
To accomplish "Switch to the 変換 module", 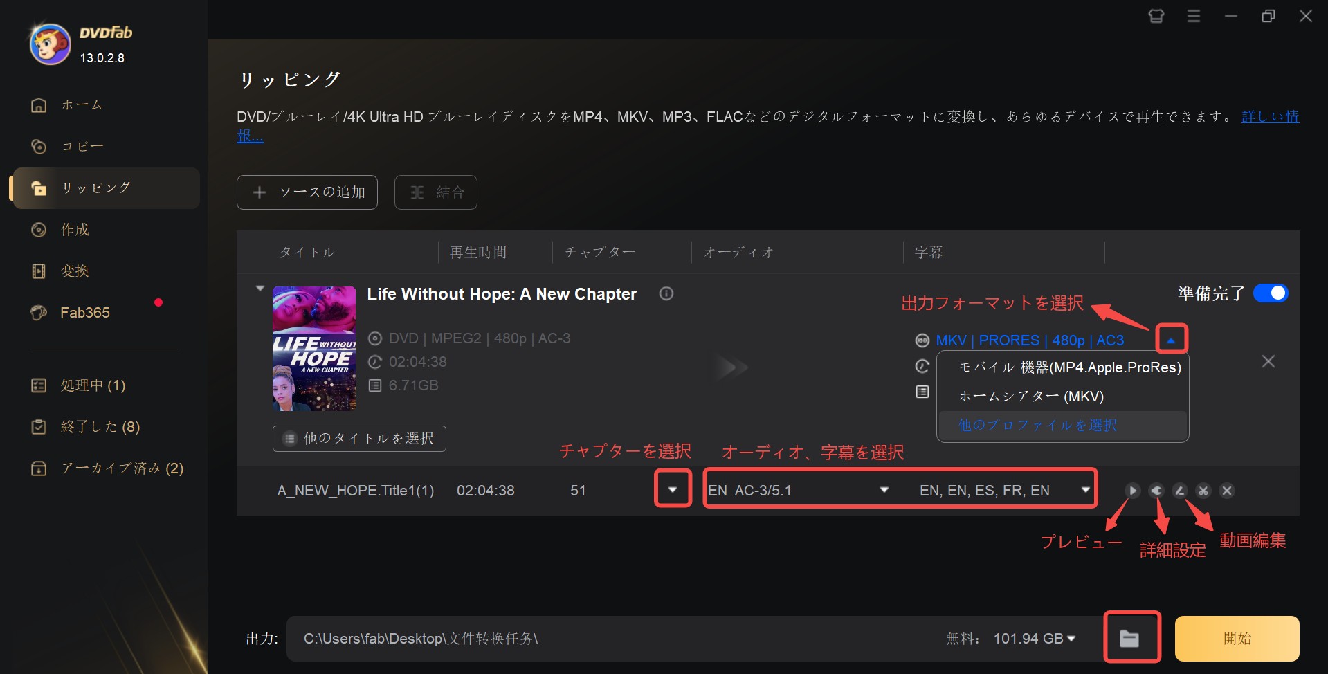I will click(61, 271).
